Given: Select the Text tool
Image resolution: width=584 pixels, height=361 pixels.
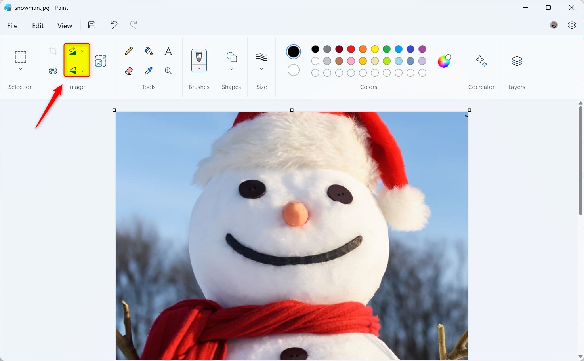Looking at the screenshot, I should coord(168,51).
